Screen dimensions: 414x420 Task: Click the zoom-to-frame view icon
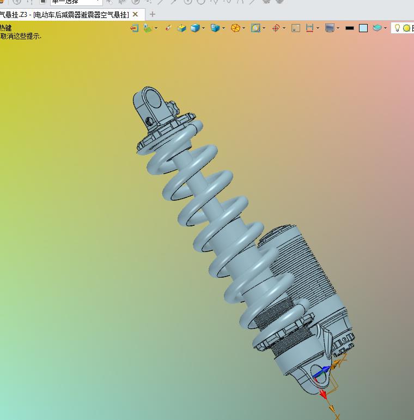tap(255, 28)
